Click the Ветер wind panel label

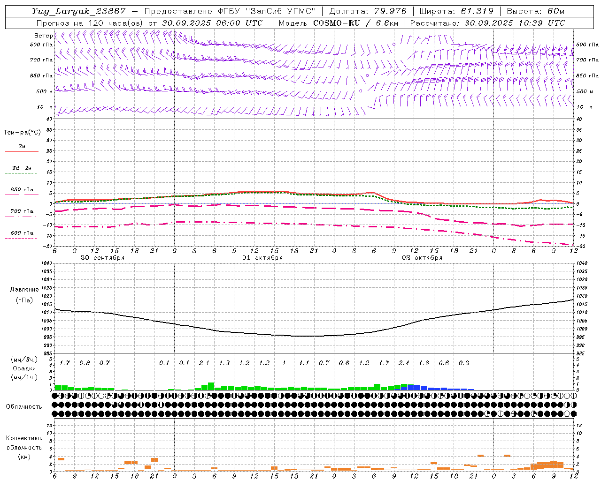pos(43,36)
